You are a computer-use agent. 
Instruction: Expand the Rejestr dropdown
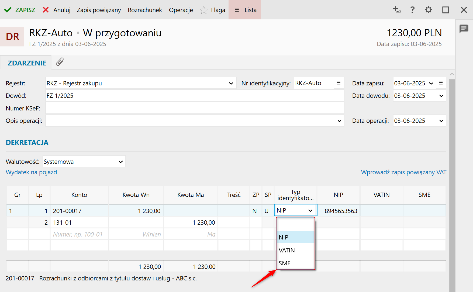click(x=231, y=83)
